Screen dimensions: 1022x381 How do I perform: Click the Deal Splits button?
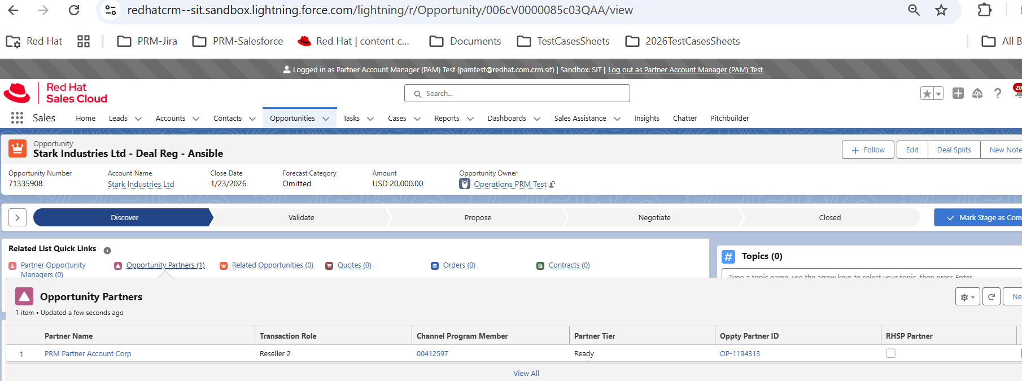pyautogui.click(x=954, y=150)
